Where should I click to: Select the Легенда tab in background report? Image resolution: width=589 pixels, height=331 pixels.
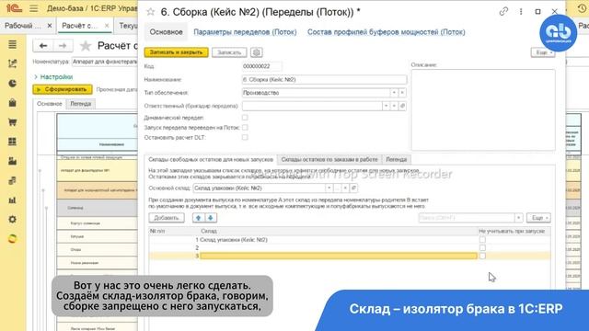(x=80, y=104)
